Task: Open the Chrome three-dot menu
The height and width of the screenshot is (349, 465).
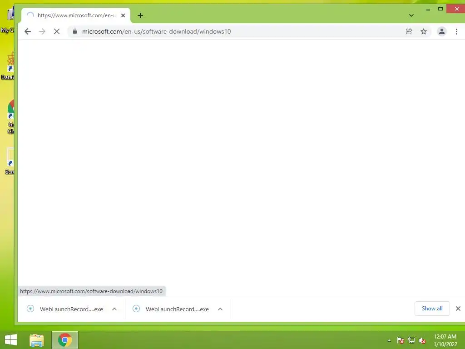Action: pos(456,31)
